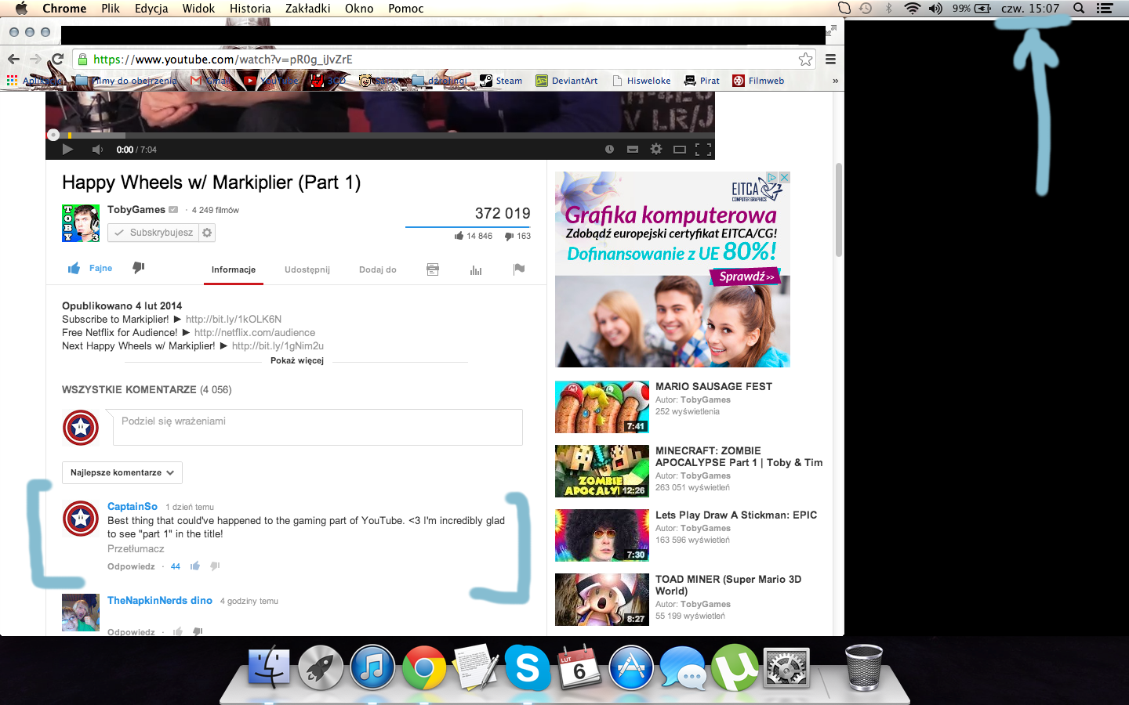The width and height of the screenshot is (1129, 705).
Task: Open the Plik menu
Action: pyautogui.click(x=111, y=9)
